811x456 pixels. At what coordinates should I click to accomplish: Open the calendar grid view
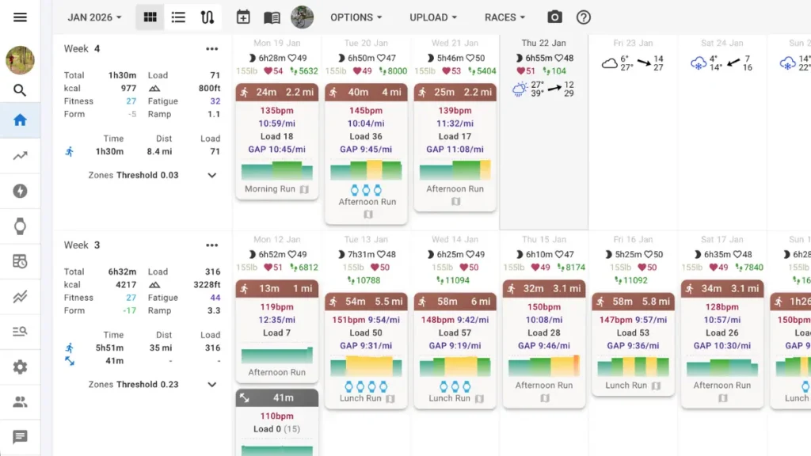(150, 17)
